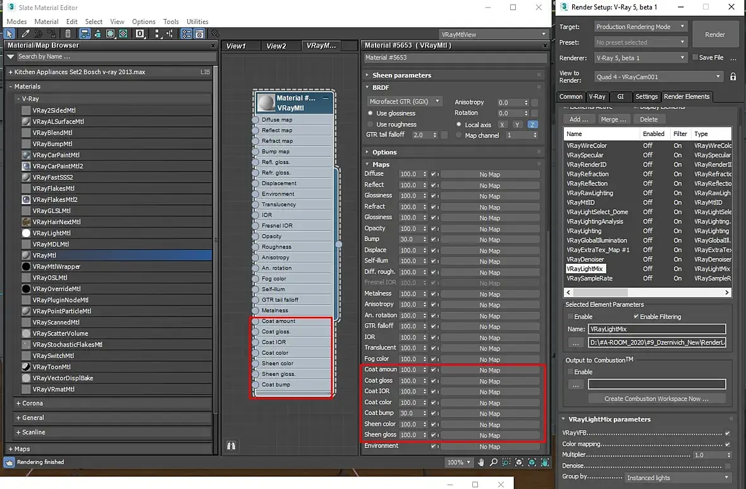This screenshot has height=489, width=746.
Task: Open the View to Render Quad 4 dropdown
Action: (659, 77)
